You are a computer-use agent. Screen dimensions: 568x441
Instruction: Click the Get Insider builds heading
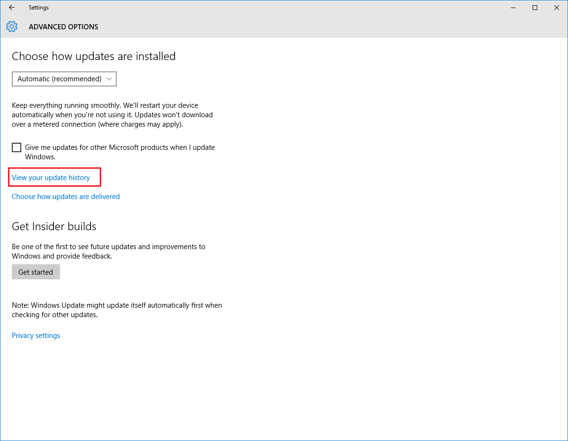click(54, 226)
